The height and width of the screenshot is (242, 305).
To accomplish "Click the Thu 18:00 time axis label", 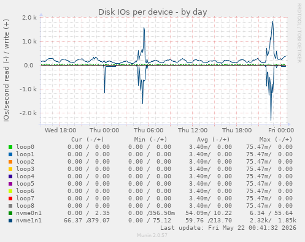I will (x=237, y=130).
